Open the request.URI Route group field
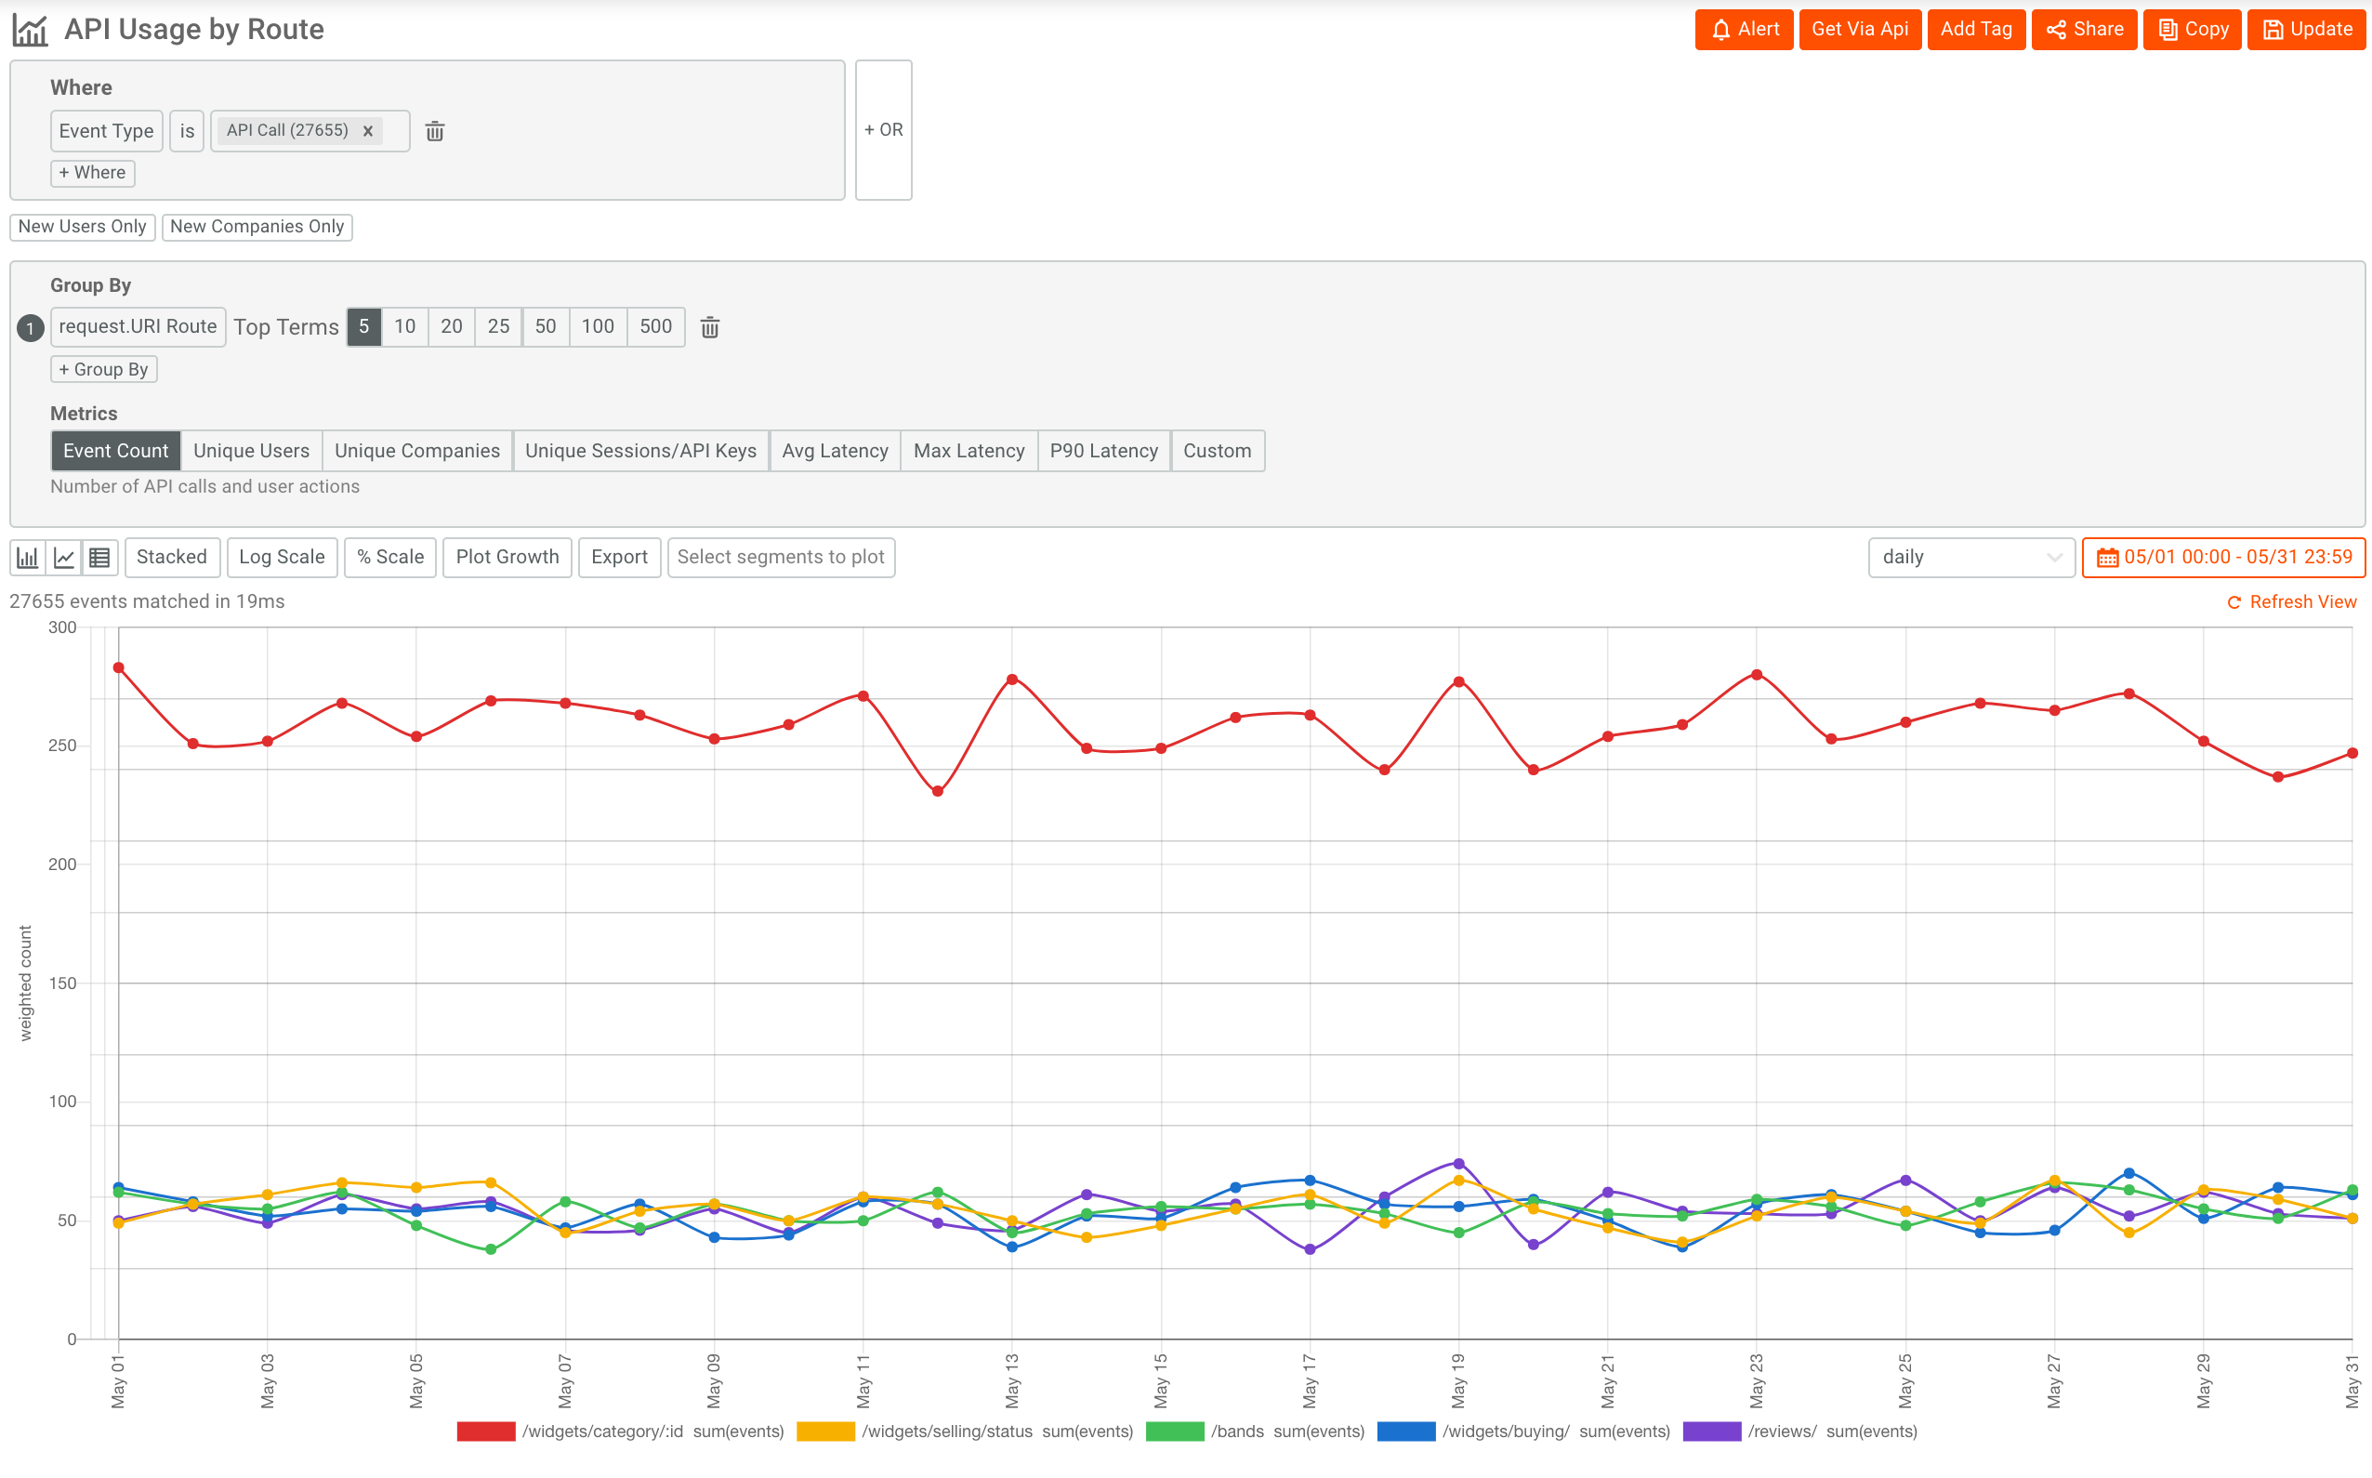2372x1478 pixels. point(138,326)
